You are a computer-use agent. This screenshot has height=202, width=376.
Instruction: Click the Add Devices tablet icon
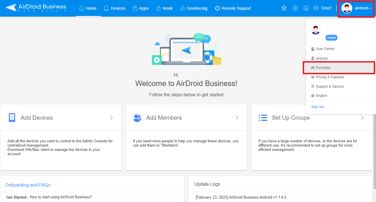[x=12, y=117]
